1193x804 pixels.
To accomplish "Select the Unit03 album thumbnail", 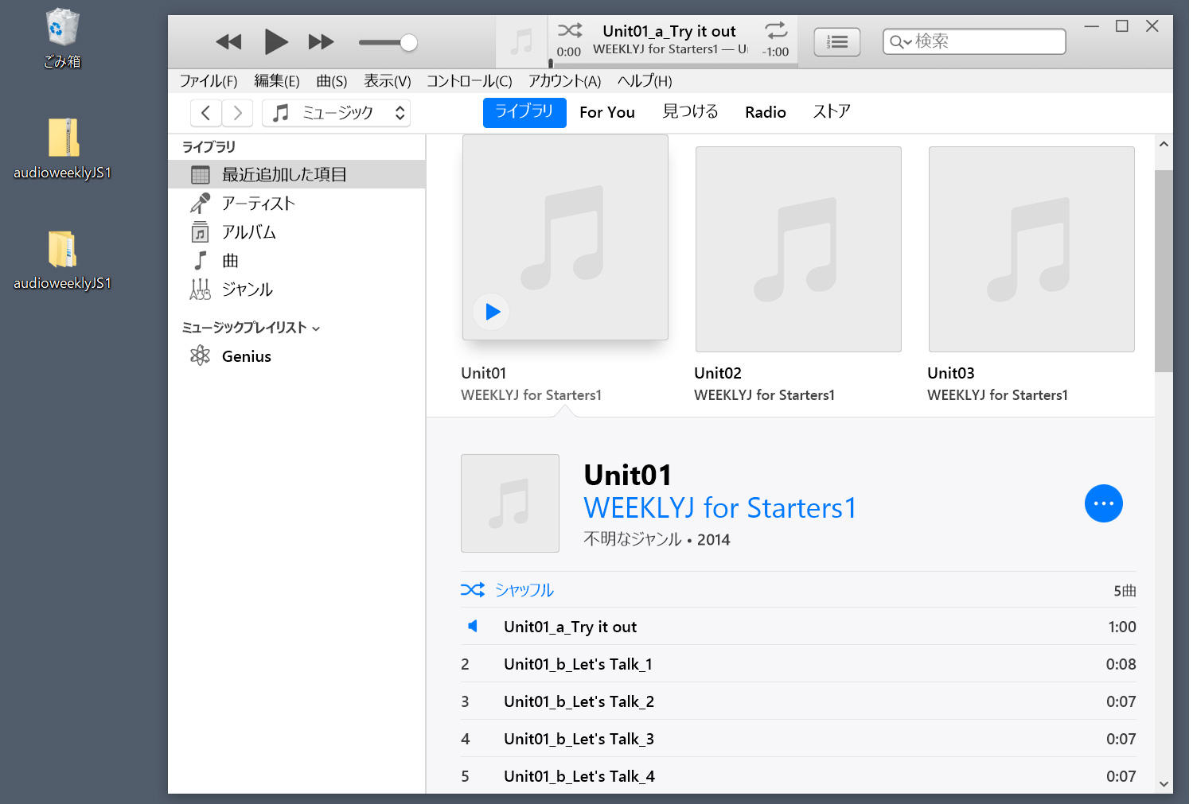I will 1031,249.
